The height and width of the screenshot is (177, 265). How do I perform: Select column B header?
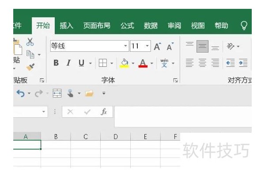tap(56, 137)
